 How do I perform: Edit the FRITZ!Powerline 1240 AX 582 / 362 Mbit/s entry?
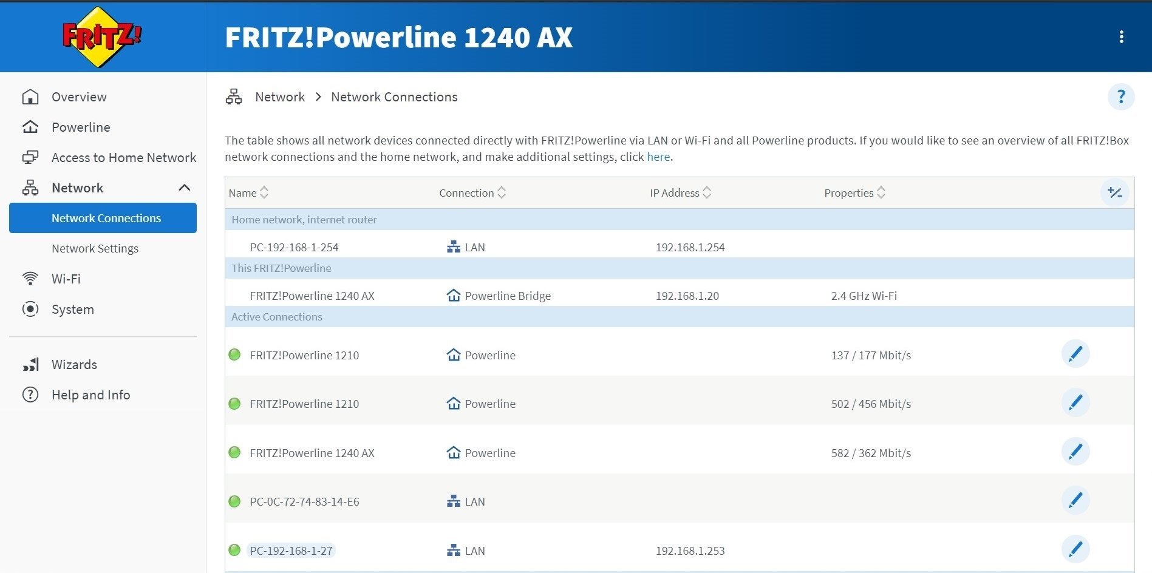point(1075,452)
